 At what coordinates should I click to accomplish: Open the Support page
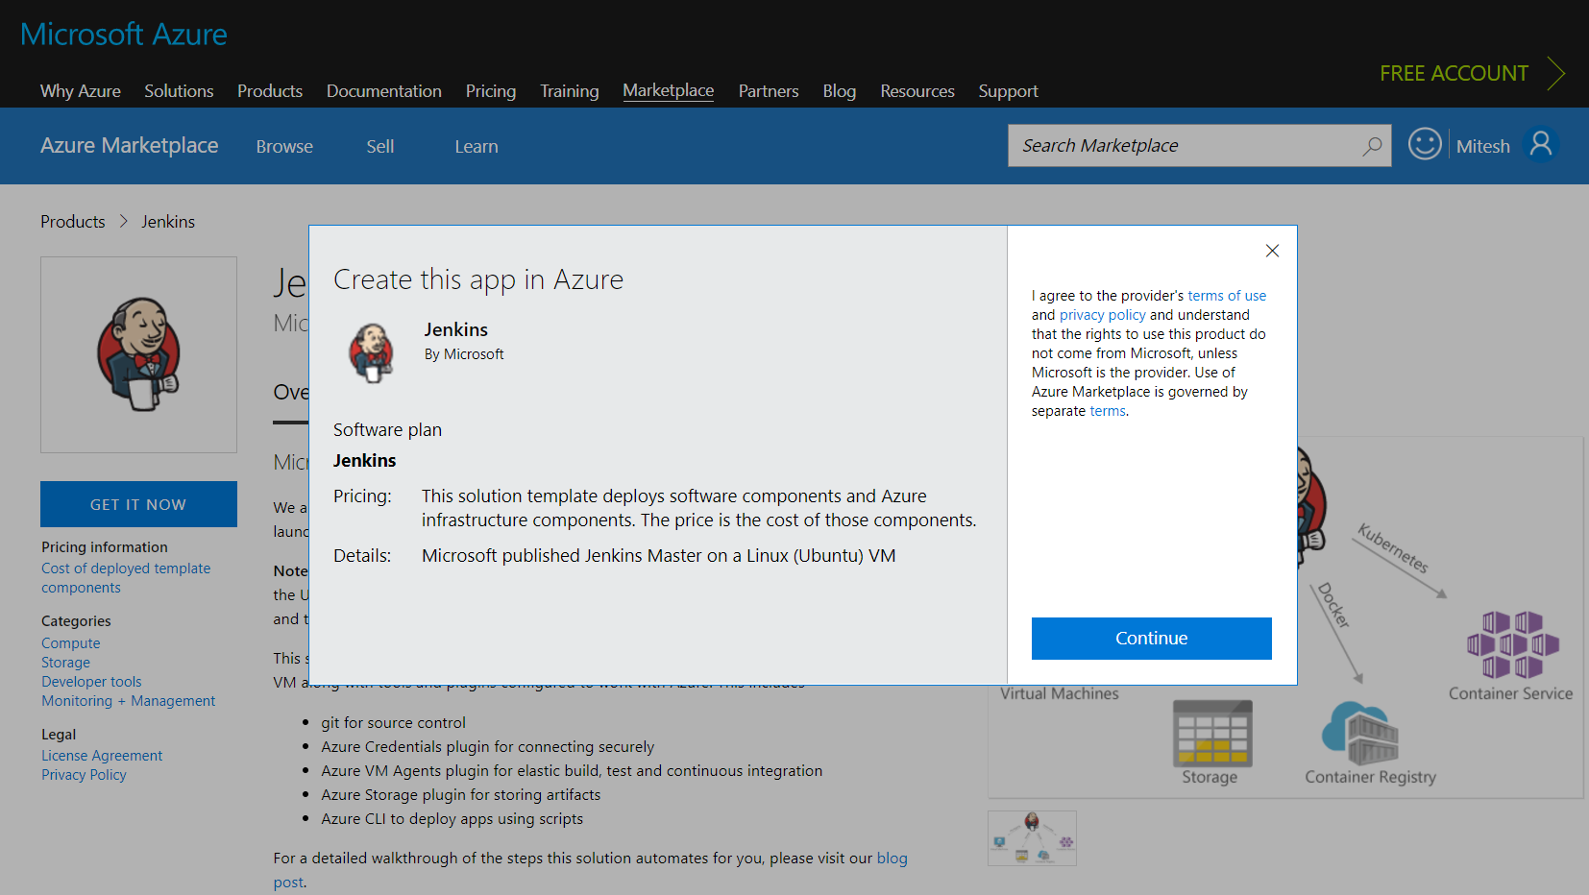point(1009,91)
